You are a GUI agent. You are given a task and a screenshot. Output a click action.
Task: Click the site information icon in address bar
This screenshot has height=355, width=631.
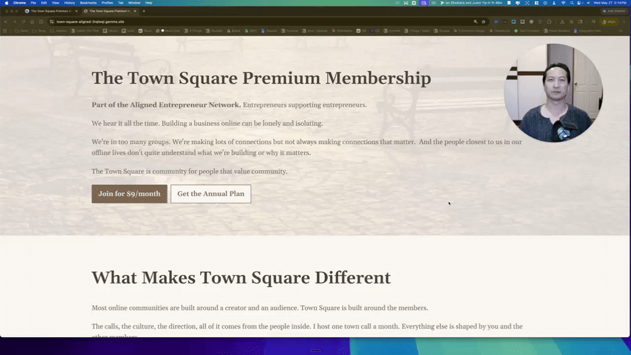(52, 22)
